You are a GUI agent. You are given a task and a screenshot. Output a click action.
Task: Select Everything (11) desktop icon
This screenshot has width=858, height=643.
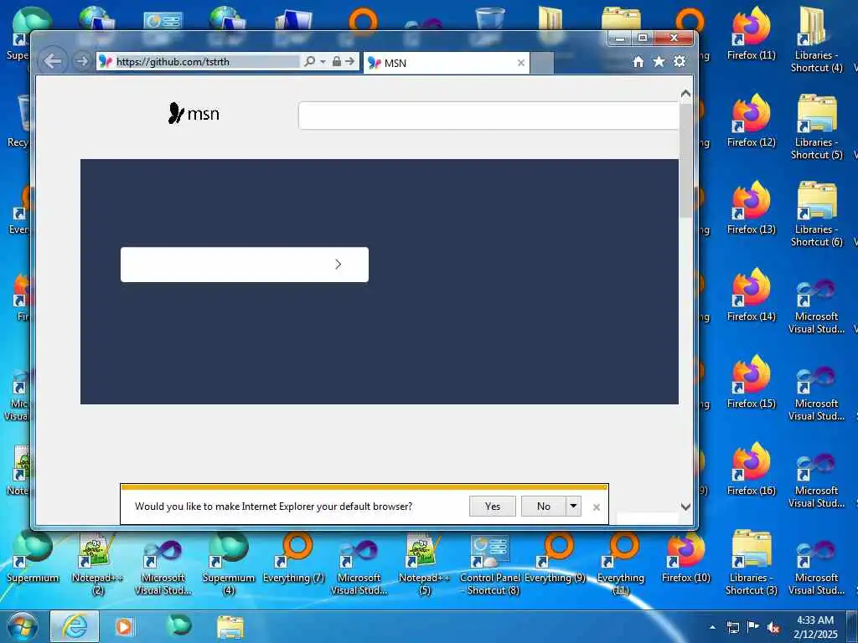(x=621, y=562)
